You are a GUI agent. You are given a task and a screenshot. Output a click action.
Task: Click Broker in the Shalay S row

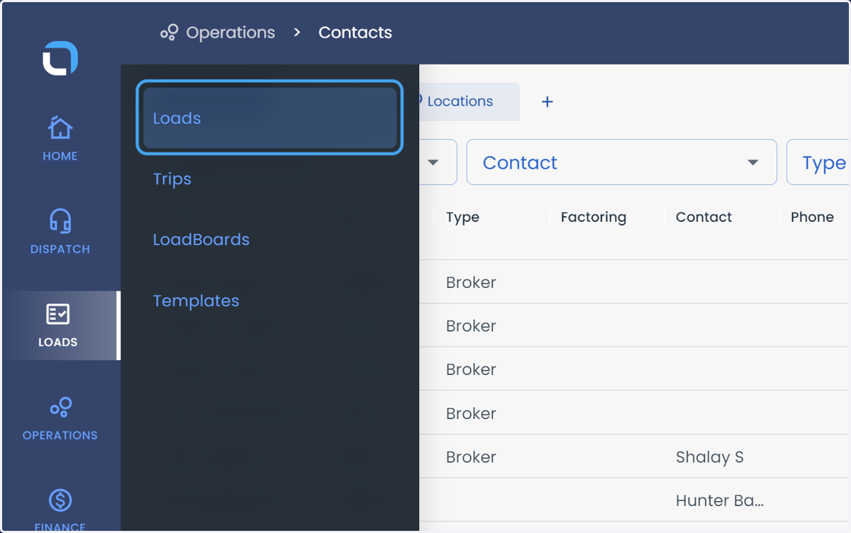click(471, 457)
